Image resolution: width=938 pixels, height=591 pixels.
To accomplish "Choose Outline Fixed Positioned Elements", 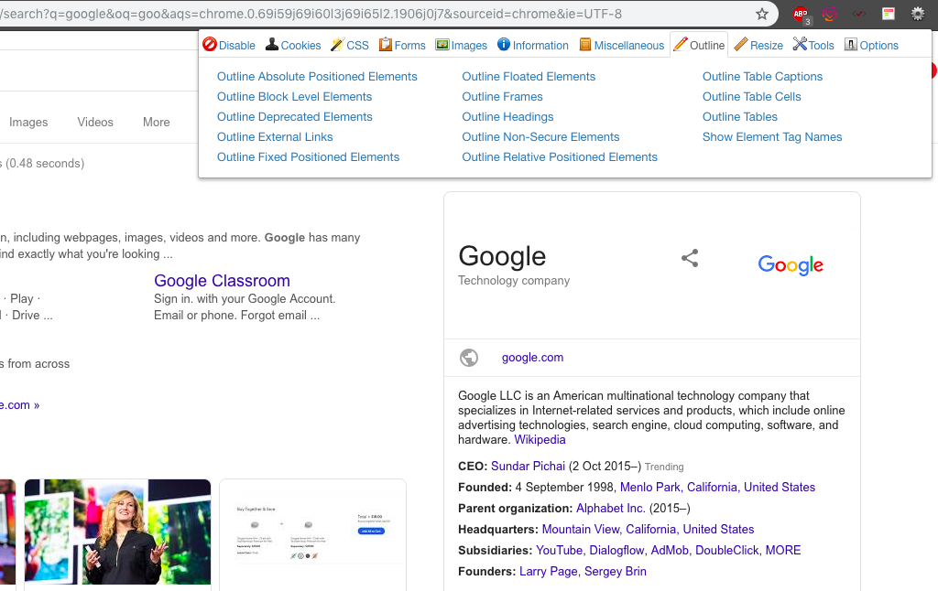I will click(x=308, y=157).
